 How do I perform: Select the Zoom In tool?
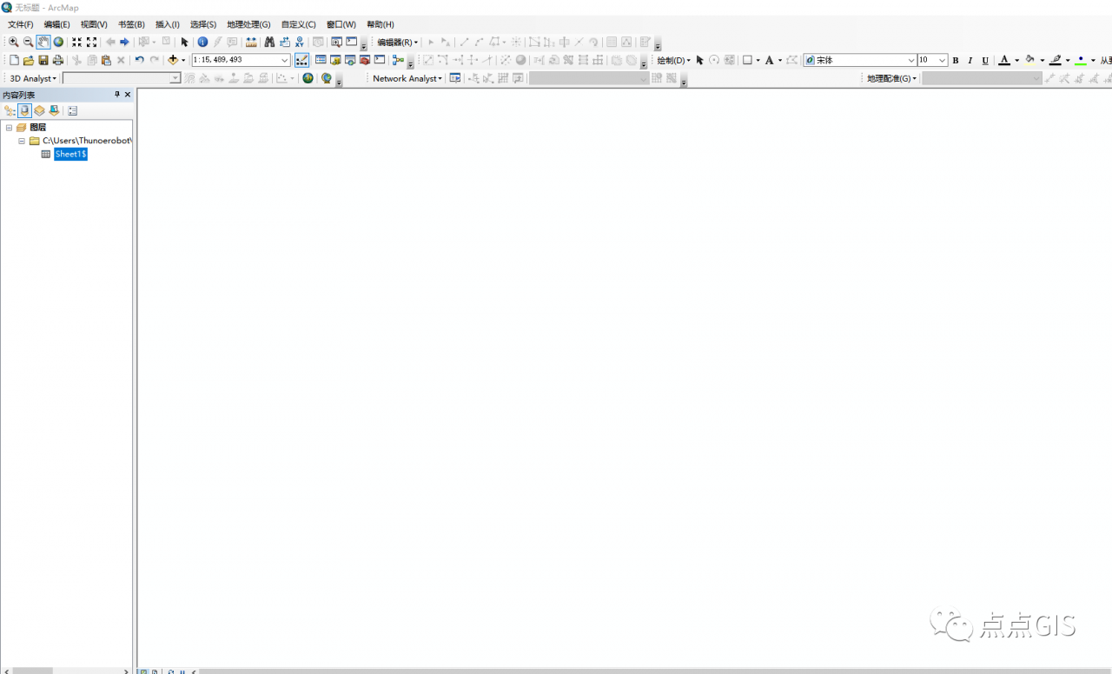coord(13,42)
